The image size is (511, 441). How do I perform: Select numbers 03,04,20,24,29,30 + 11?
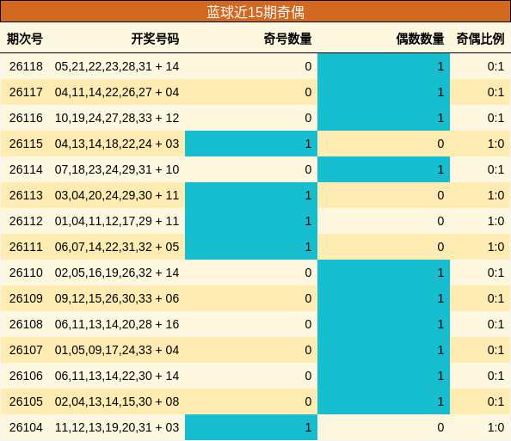click(x=117, y=195)
